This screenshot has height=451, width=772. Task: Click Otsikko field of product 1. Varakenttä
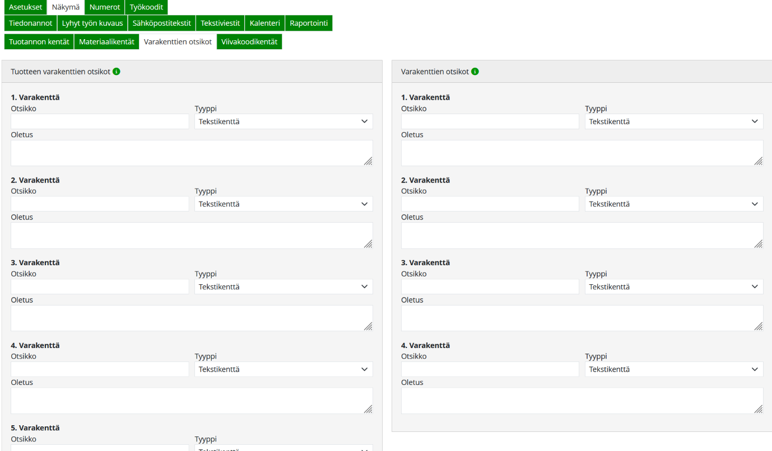point(100,121)
